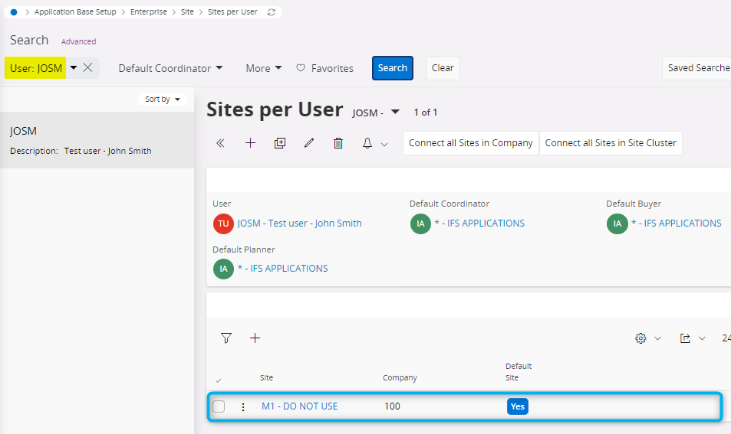This screenshot has width=731, height=434.
Task: Edit record with the pencil icon
Action: tap(309, 143)
